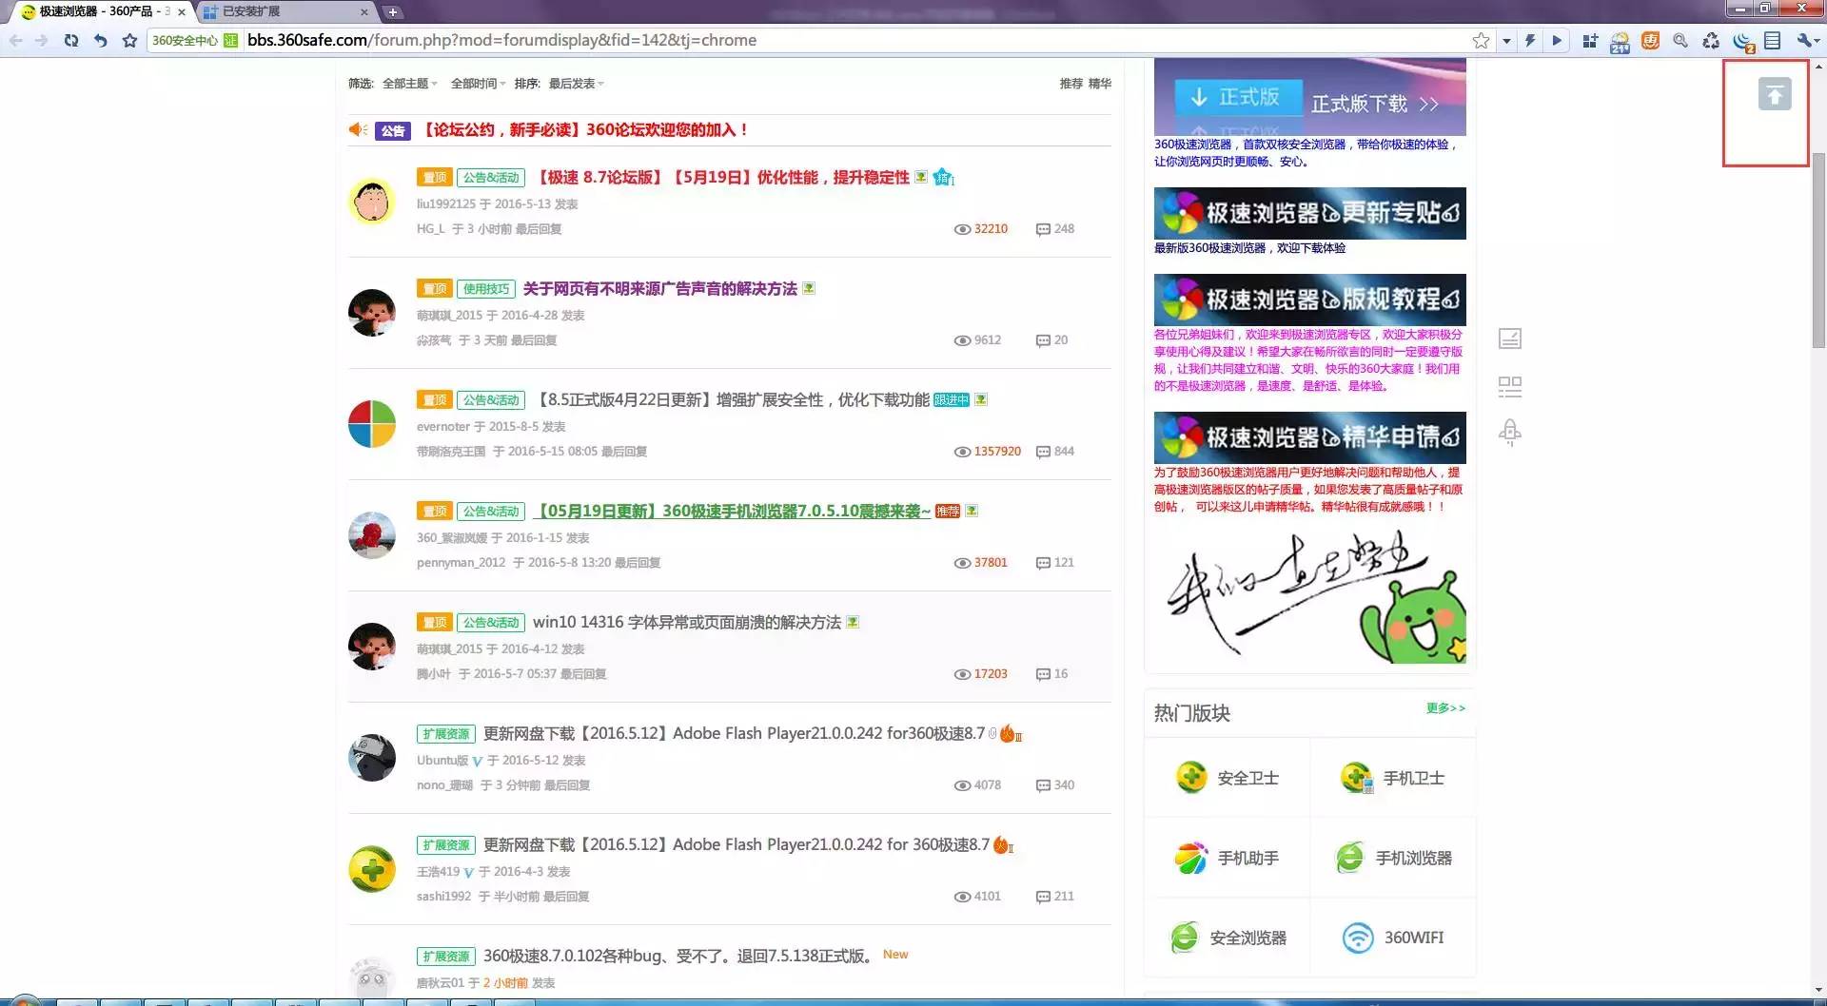1827x1006 pixels.
Task: Click the rocket side icon
Action: tap(1510, 434)
